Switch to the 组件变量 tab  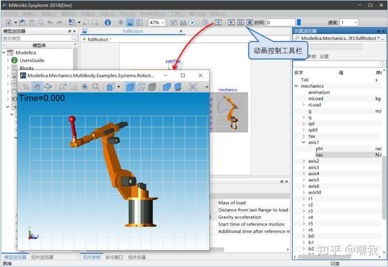tap(137, 257)
